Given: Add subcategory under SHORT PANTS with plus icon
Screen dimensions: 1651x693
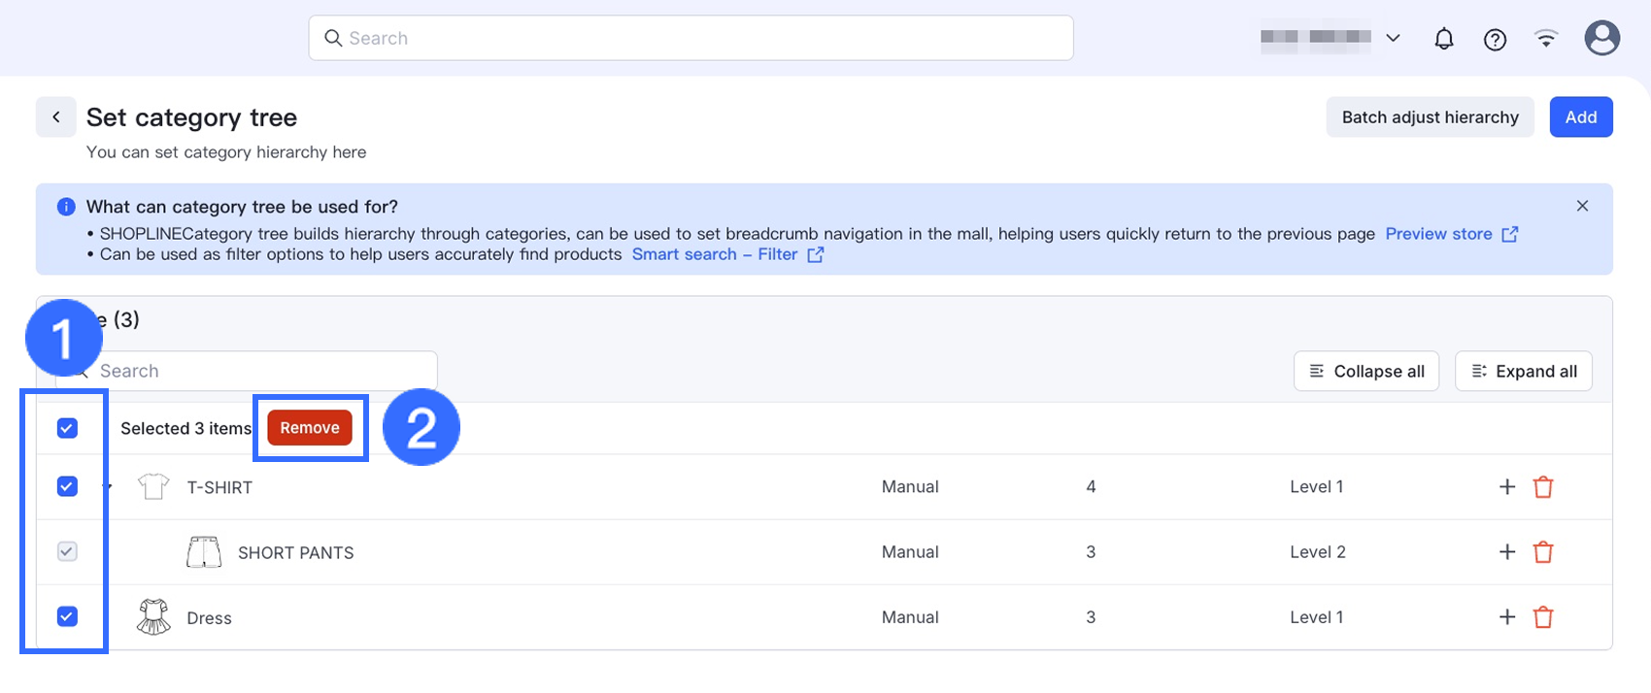Looking at the screenshot, I should (1507, 552).
